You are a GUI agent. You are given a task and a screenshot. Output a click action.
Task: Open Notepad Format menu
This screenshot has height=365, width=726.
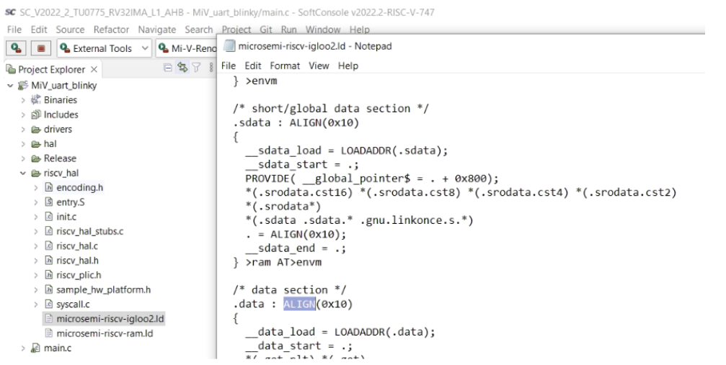285,66
